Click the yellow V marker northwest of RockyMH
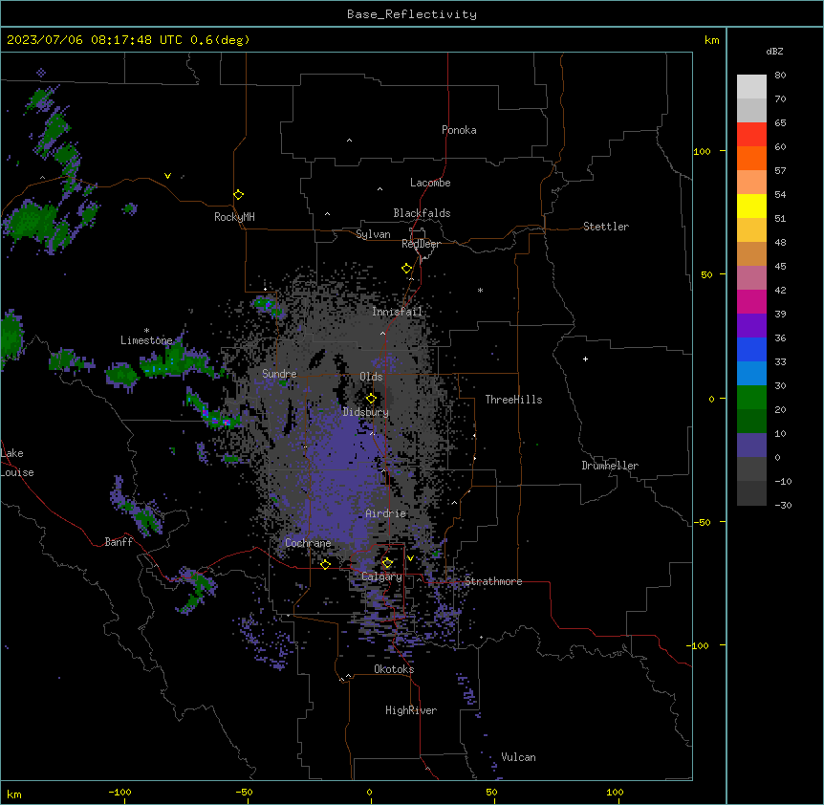Image resolution: width=824 pixels, height=805 pixels. (x=167, y=176)
